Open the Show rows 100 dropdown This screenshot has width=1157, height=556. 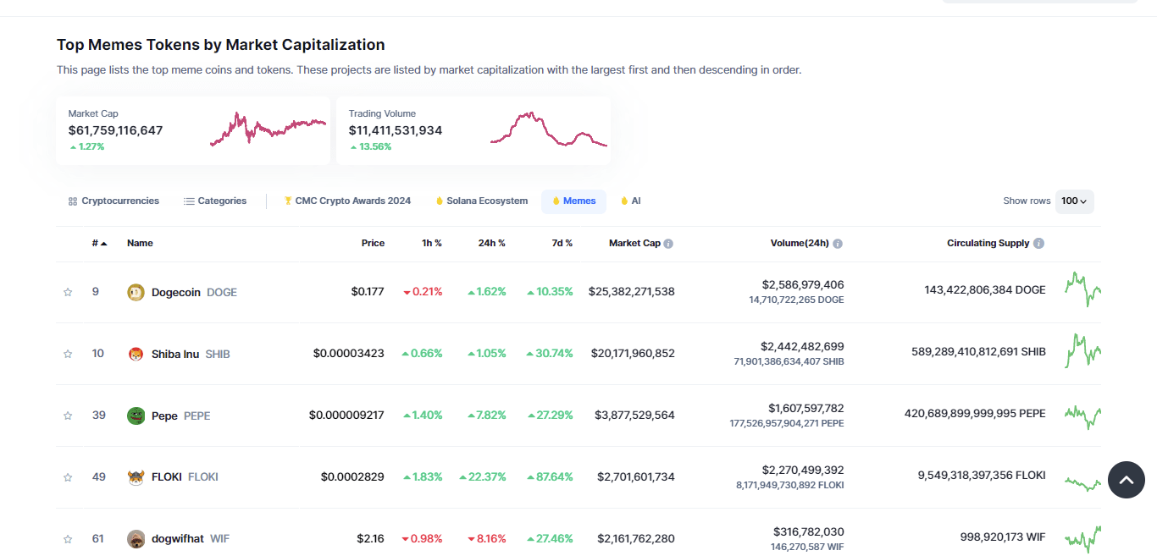pos(1074,201)
